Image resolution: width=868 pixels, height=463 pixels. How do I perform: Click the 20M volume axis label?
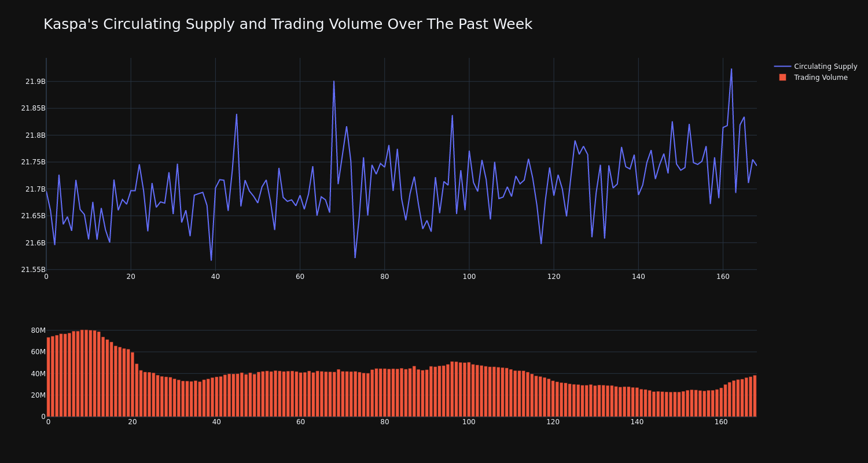(x=38, y=395)
